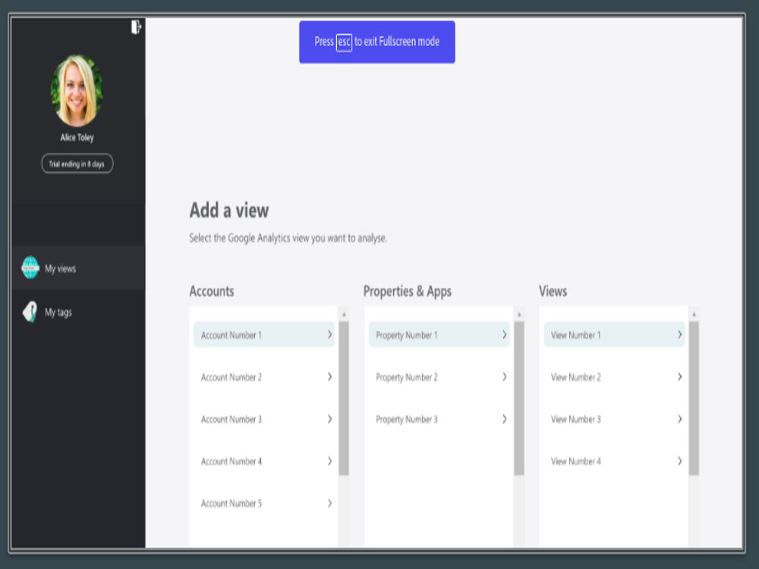Select Property Number 1
This screenshot has width=759, height=569.
pos(439,335)
